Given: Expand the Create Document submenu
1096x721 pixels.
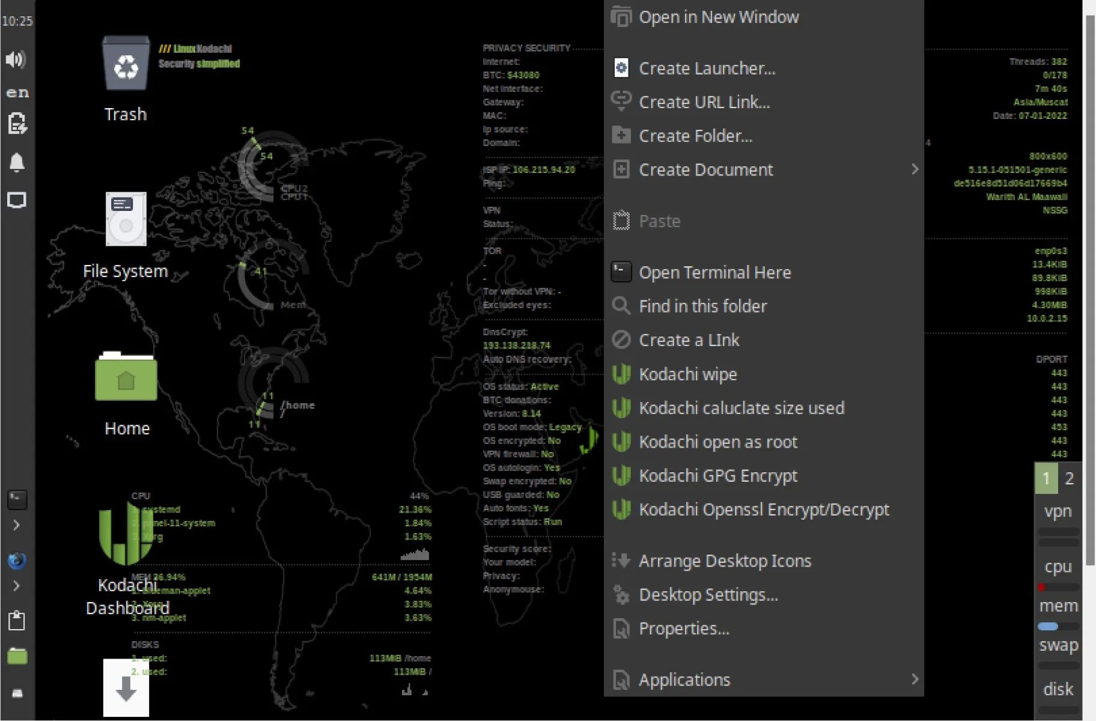Looking at the screenshot, I should [x=915, y=169].
